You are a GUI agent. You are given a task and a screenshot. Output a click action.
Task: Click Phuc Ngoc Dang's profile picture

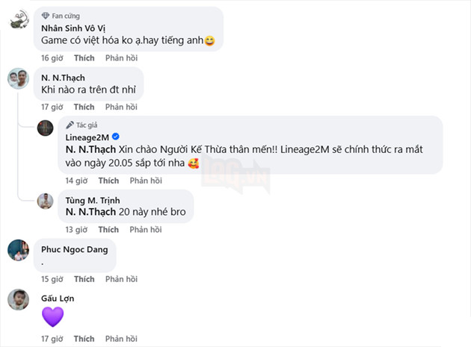[19, 250]
